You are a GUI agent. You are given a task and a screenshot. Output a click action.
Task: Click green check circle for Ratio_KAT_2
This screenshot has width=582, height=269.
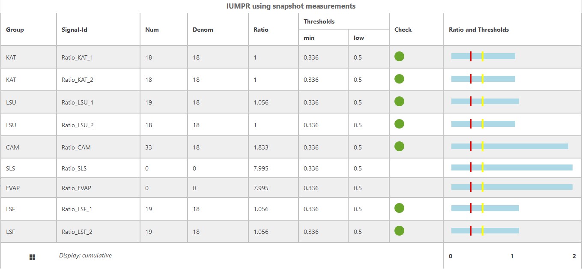399,79
